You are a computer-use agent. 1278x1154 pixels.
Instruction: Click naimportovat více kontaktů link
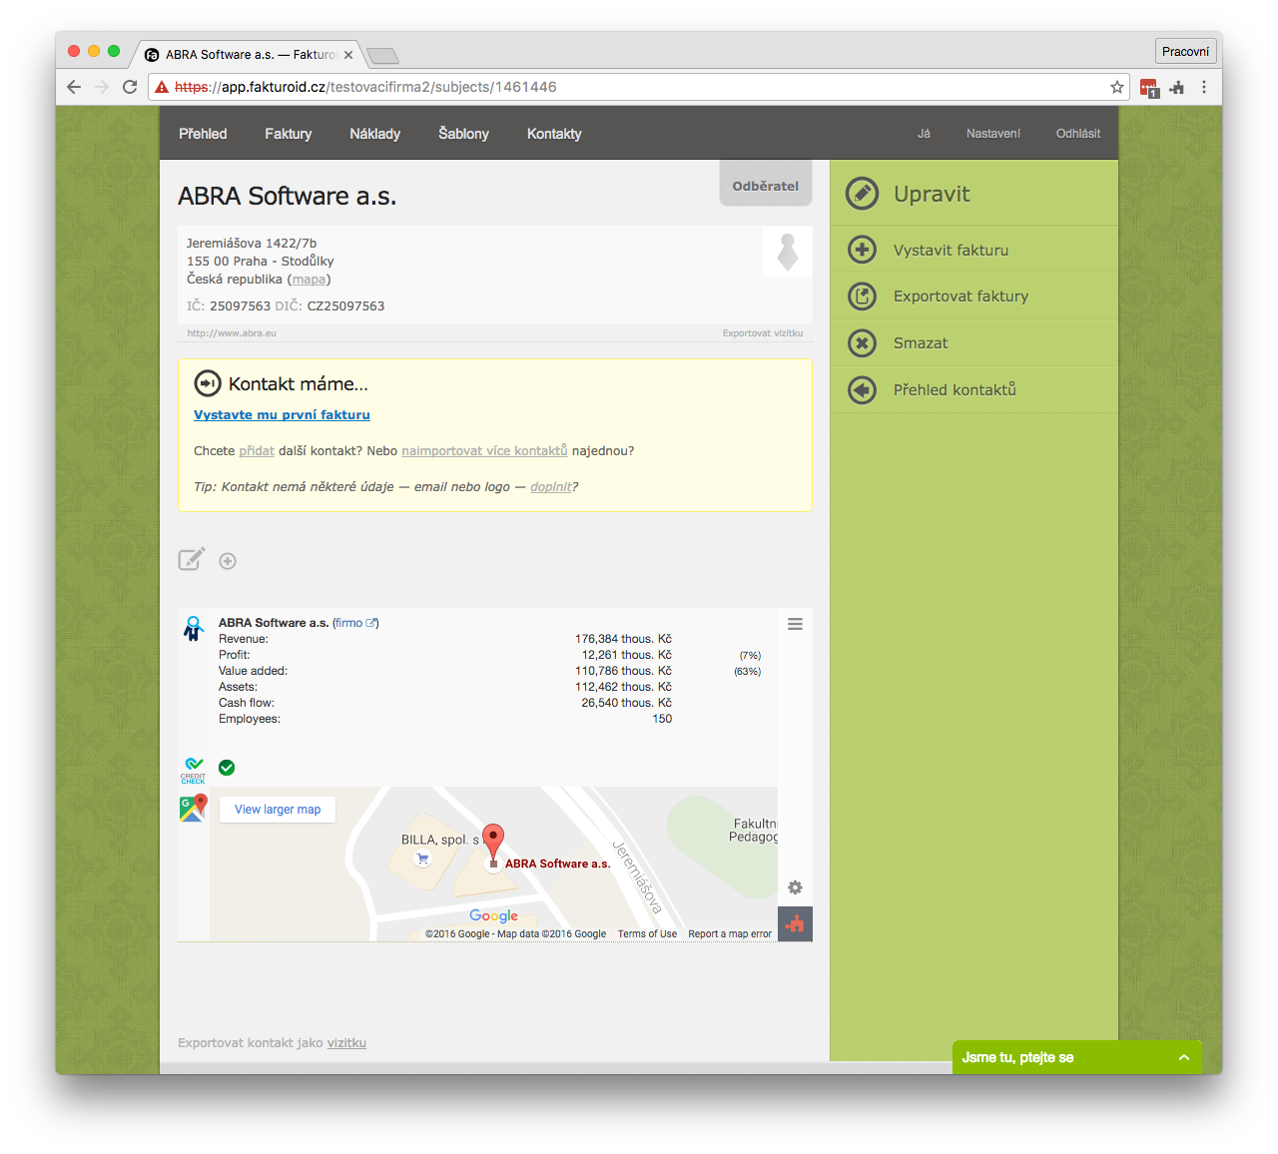[484, 451]
